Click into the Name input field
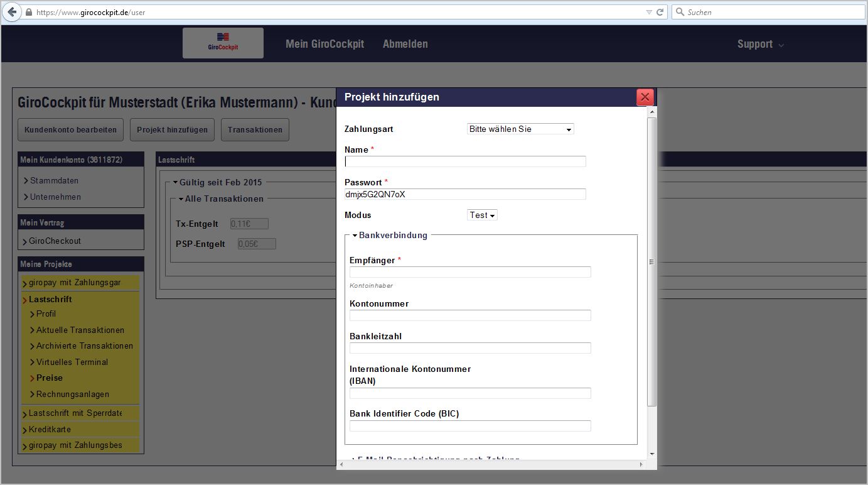 point(465,161)
